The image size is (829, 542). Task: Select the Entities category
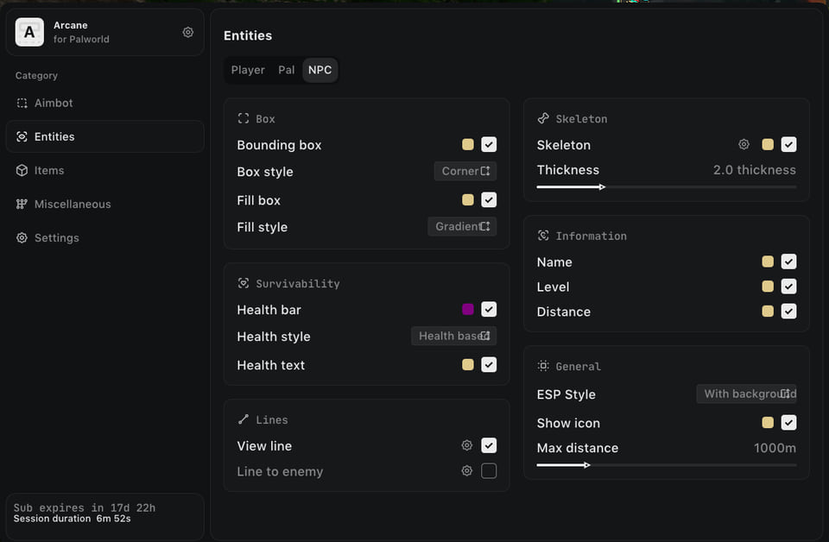[x=105, y=137]
